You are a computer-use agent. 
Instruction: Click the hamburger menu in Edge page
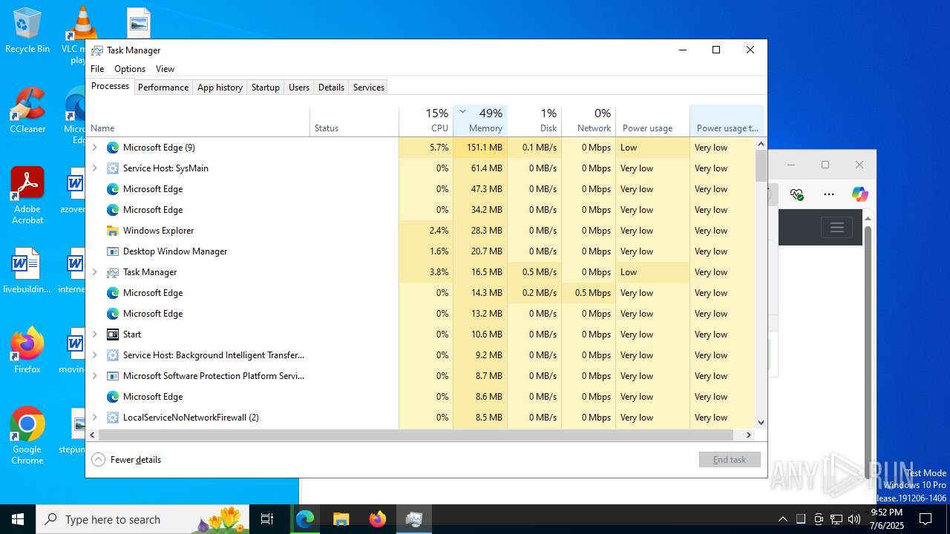836,228
